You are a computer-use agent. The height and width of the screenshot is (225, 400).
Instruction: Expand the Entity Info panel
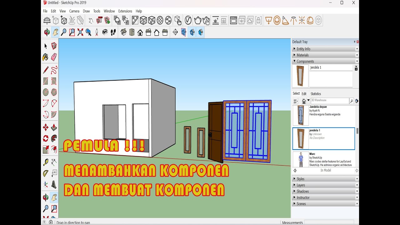(x=325, y=49)
